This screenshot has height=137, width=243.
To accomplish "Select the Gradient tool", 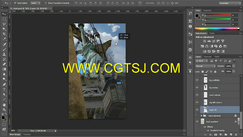I will (4, 69).
